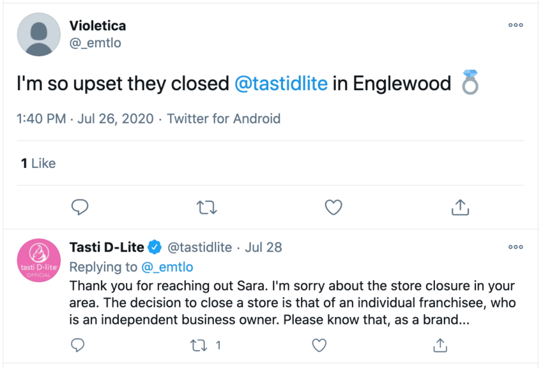Open Violetica's profile avatar
The height and width of the screenshot is (368, 543).
pyautogui.click(x=38, y=34)
